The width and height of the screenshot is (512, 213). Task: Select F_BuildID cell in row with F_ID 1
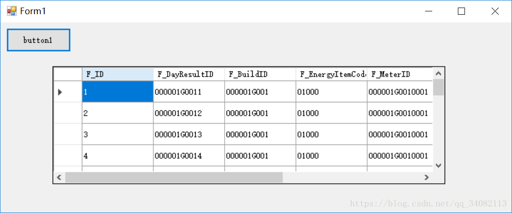click(x=260, y=92)
